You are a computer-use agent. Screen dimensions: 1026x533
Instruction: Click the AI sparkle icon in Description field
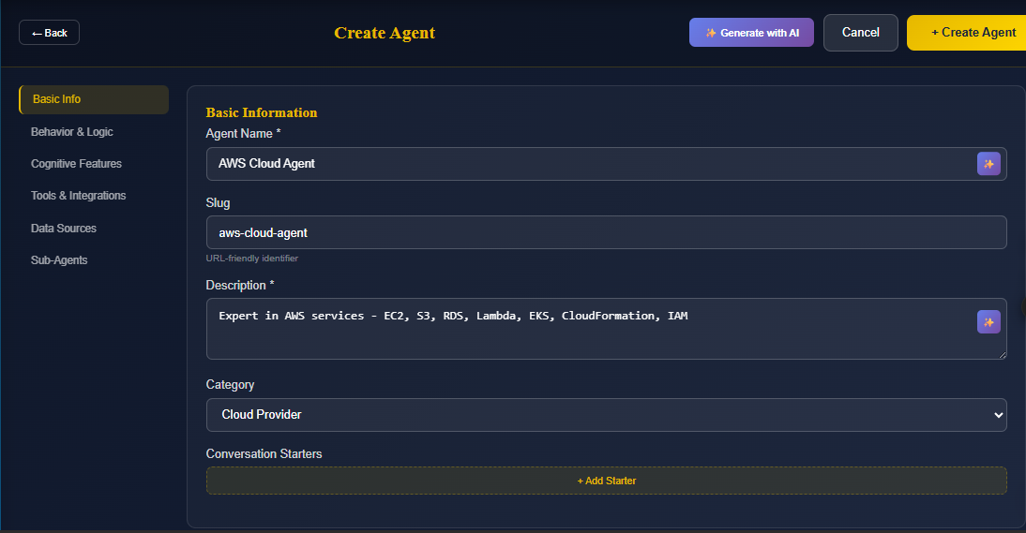(988, 322)
